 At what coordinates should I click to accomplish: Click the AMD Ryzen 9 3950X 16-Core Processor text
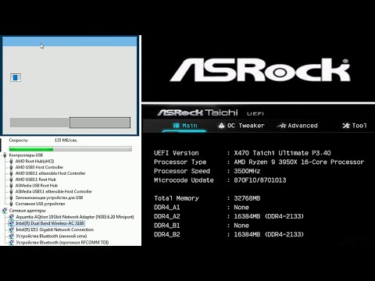tap(299, 162)
